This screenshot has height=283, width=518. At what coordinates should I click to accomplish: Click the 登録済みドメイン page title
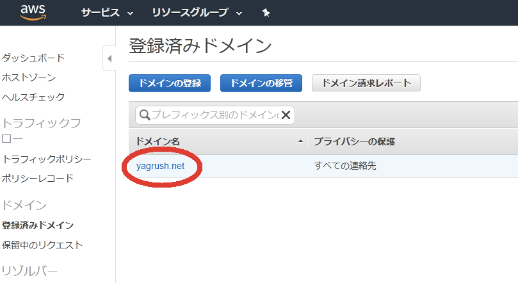point(200,45)
